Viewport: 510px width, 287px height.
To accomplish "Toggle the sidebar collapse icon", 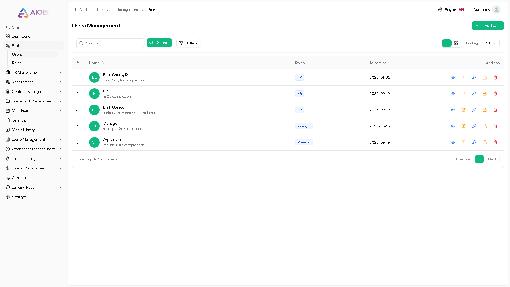I will pos(74,10).
